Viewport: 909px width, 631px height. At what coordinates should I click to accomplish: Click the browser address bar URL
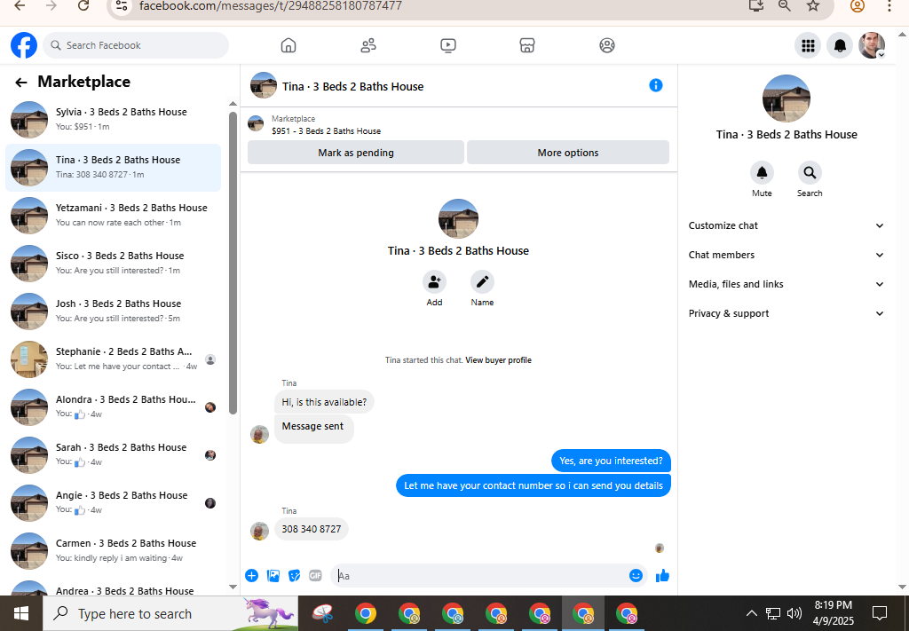click(271, 6)
